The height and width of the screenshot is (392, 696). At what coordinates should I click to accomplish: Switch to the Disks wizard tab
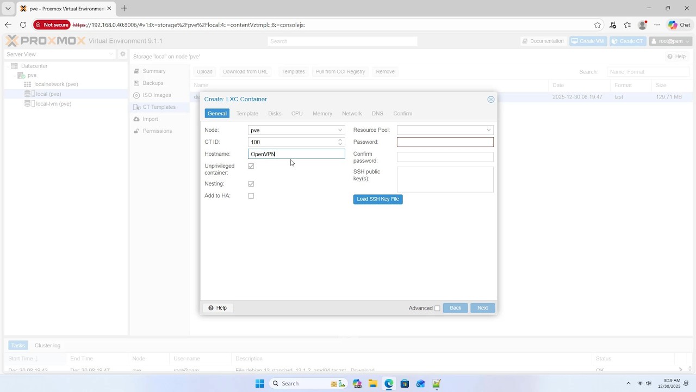pos(275,113)
